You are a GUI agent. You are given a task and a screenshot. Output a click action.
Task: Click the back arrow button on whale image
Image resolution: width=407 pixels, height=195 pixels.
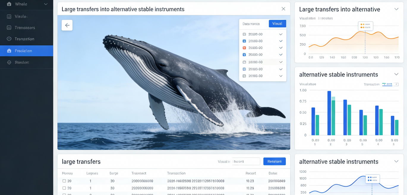(x=67, y=25)
